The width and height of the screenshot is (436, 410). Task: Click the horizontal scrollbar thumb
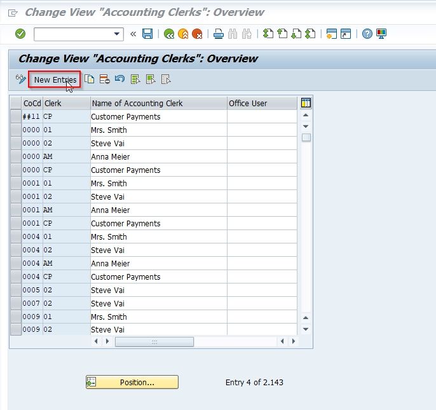click(154, 341)
